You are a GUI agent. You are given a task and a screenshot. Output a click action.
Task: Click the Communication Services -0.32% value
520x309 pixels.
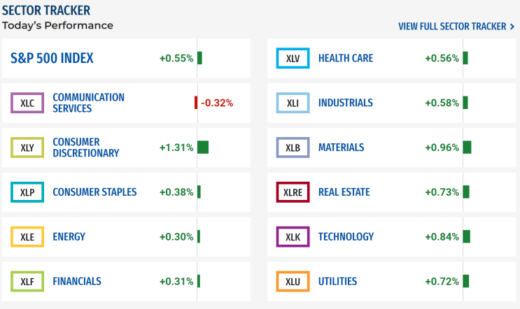pos(216,103)
